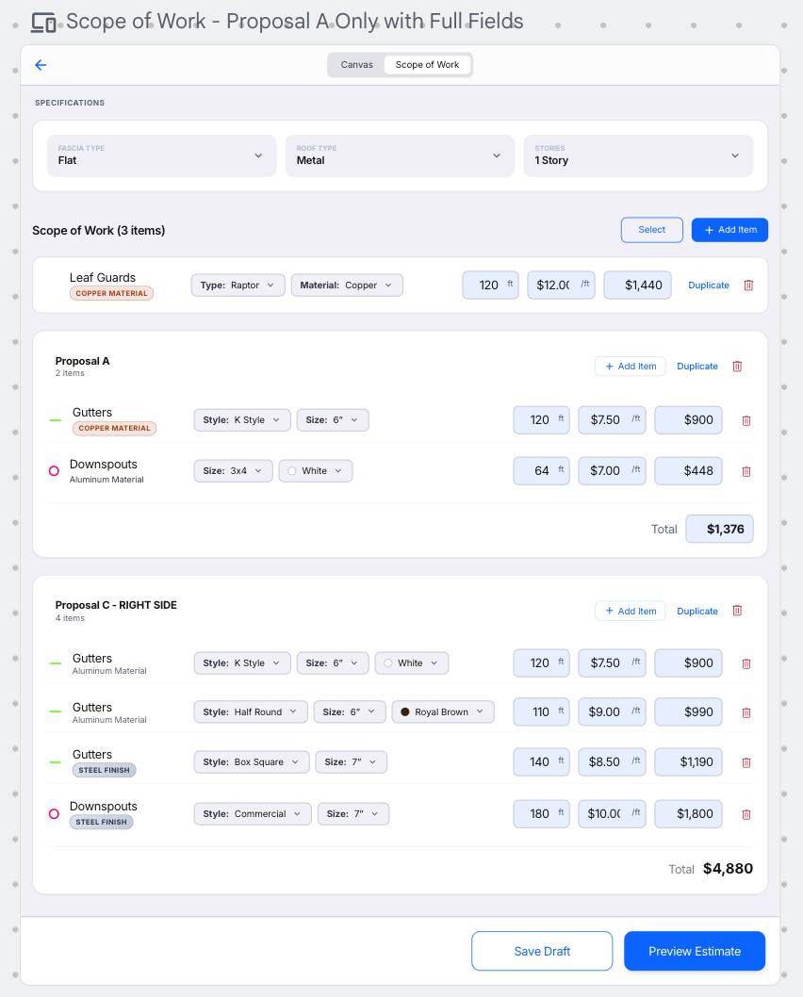Click the Leaf Guards quantity field
Viewport: 803px width, 997px height.
[490, 286]
